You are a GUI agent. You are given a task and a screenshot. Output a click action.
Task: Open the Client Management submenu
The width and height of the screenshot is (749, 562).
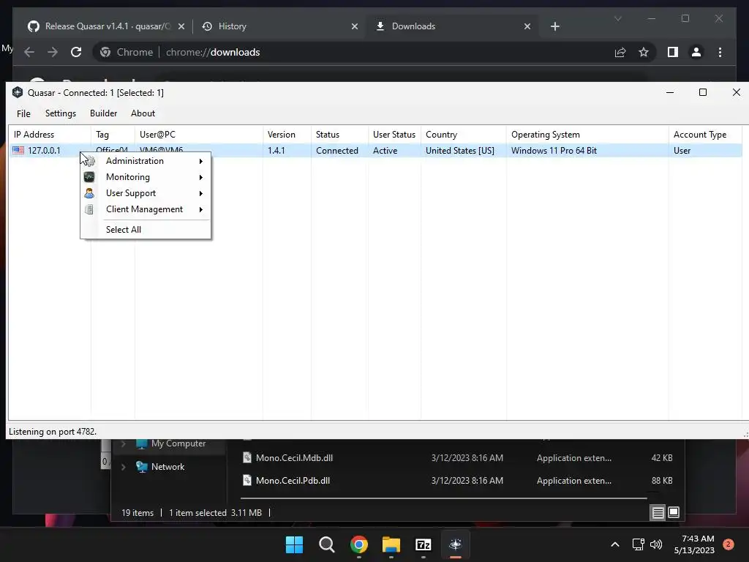click(146, 209)
